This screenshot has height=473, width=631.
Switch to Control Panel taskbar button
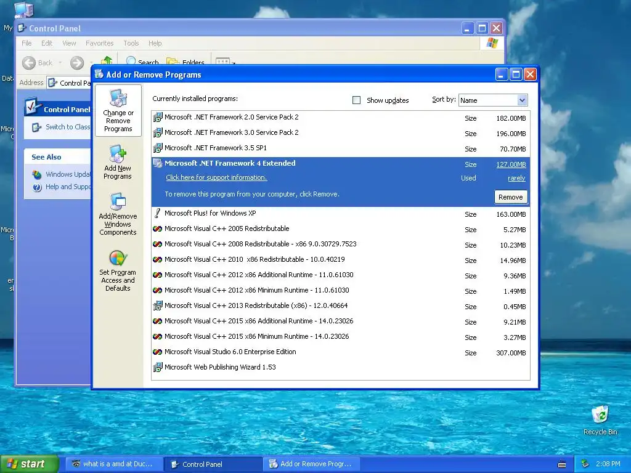click(x=213, y=464)
